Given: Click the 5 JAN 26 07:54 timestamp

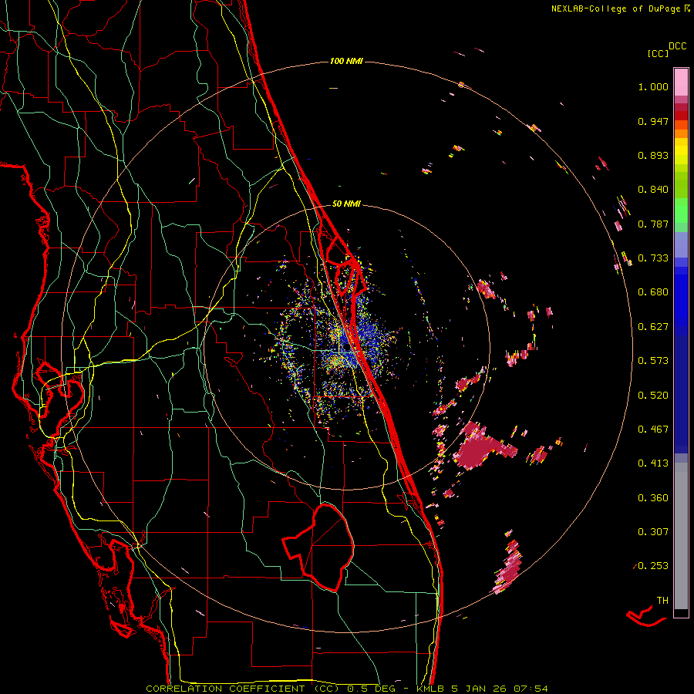Looking at the screenshot, I should [500, 689].
